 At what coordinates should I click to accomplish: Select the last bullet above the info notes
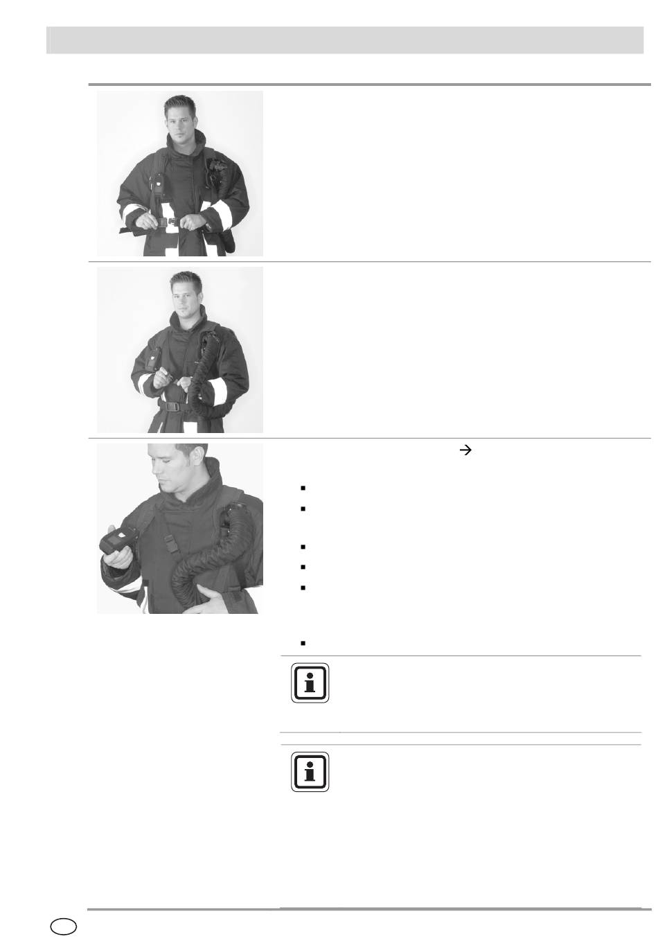(x=303, y=643)
